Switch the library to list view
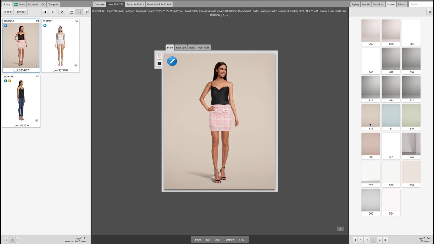 tap(72, 12)
